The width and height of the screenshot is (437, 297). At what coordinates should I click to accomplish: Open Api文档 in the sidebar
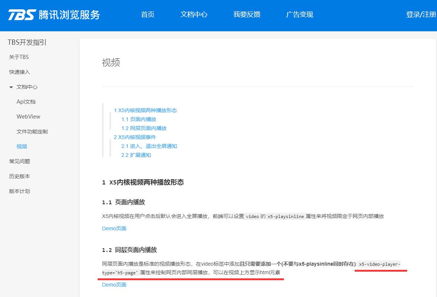coord(26,102)
